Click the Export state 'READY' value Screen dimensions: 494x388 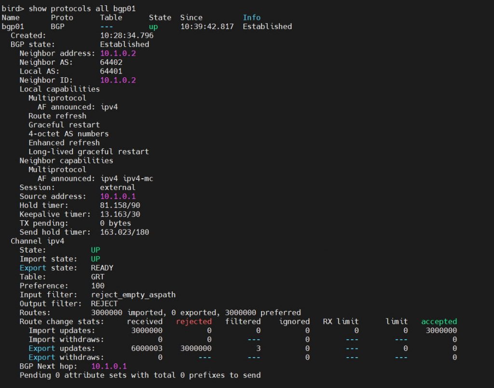pos(102,268)
